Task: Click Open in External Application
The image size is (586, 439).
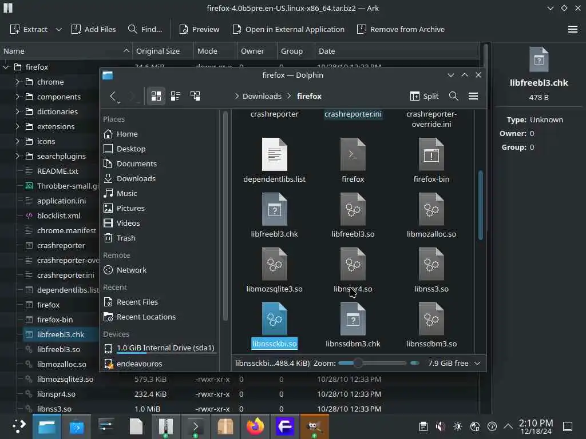Action: tap(288, 29)
